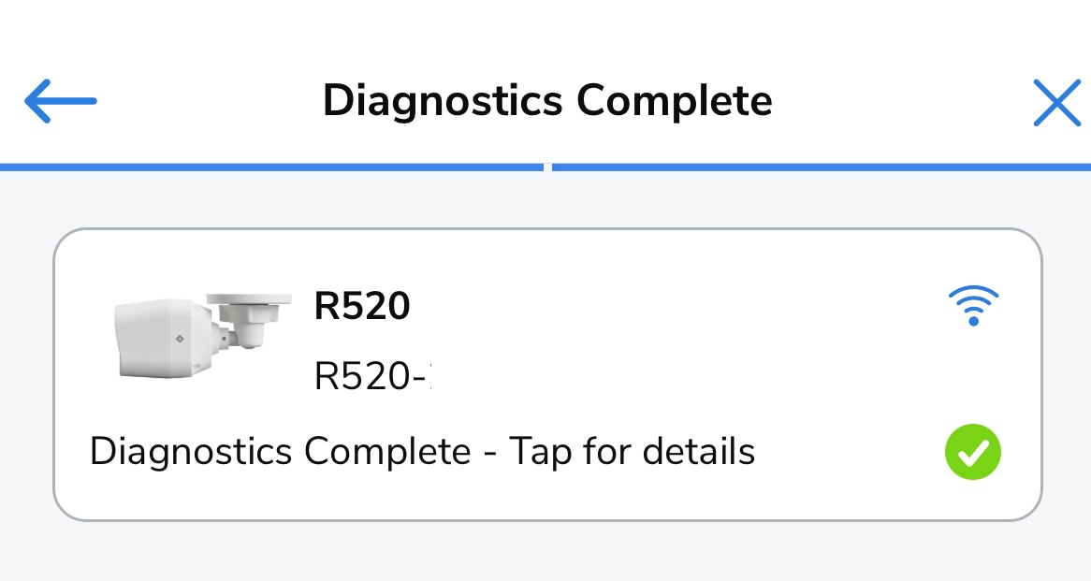This screenshot has width=1091, height=581.
Task: Tap the blue Wi-Fi signal icon
Action: [x=973, y=305]
